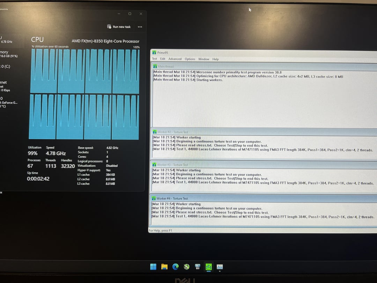377x283 pixels.
Task: Select CPU 4.78 GHz sidebar entry
Action: 6,40
